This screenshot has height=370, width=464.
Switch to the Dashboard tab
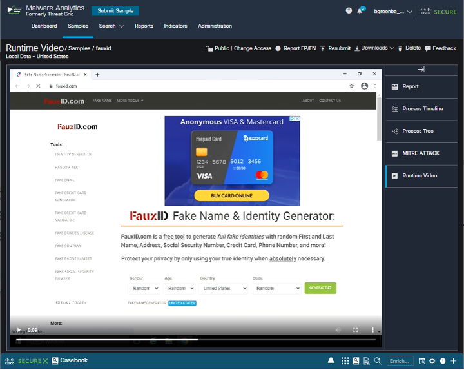click(44, 26)
